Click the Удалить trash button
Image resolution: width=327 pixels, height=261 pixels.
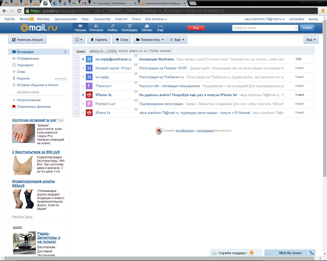[x=99, y=40]
